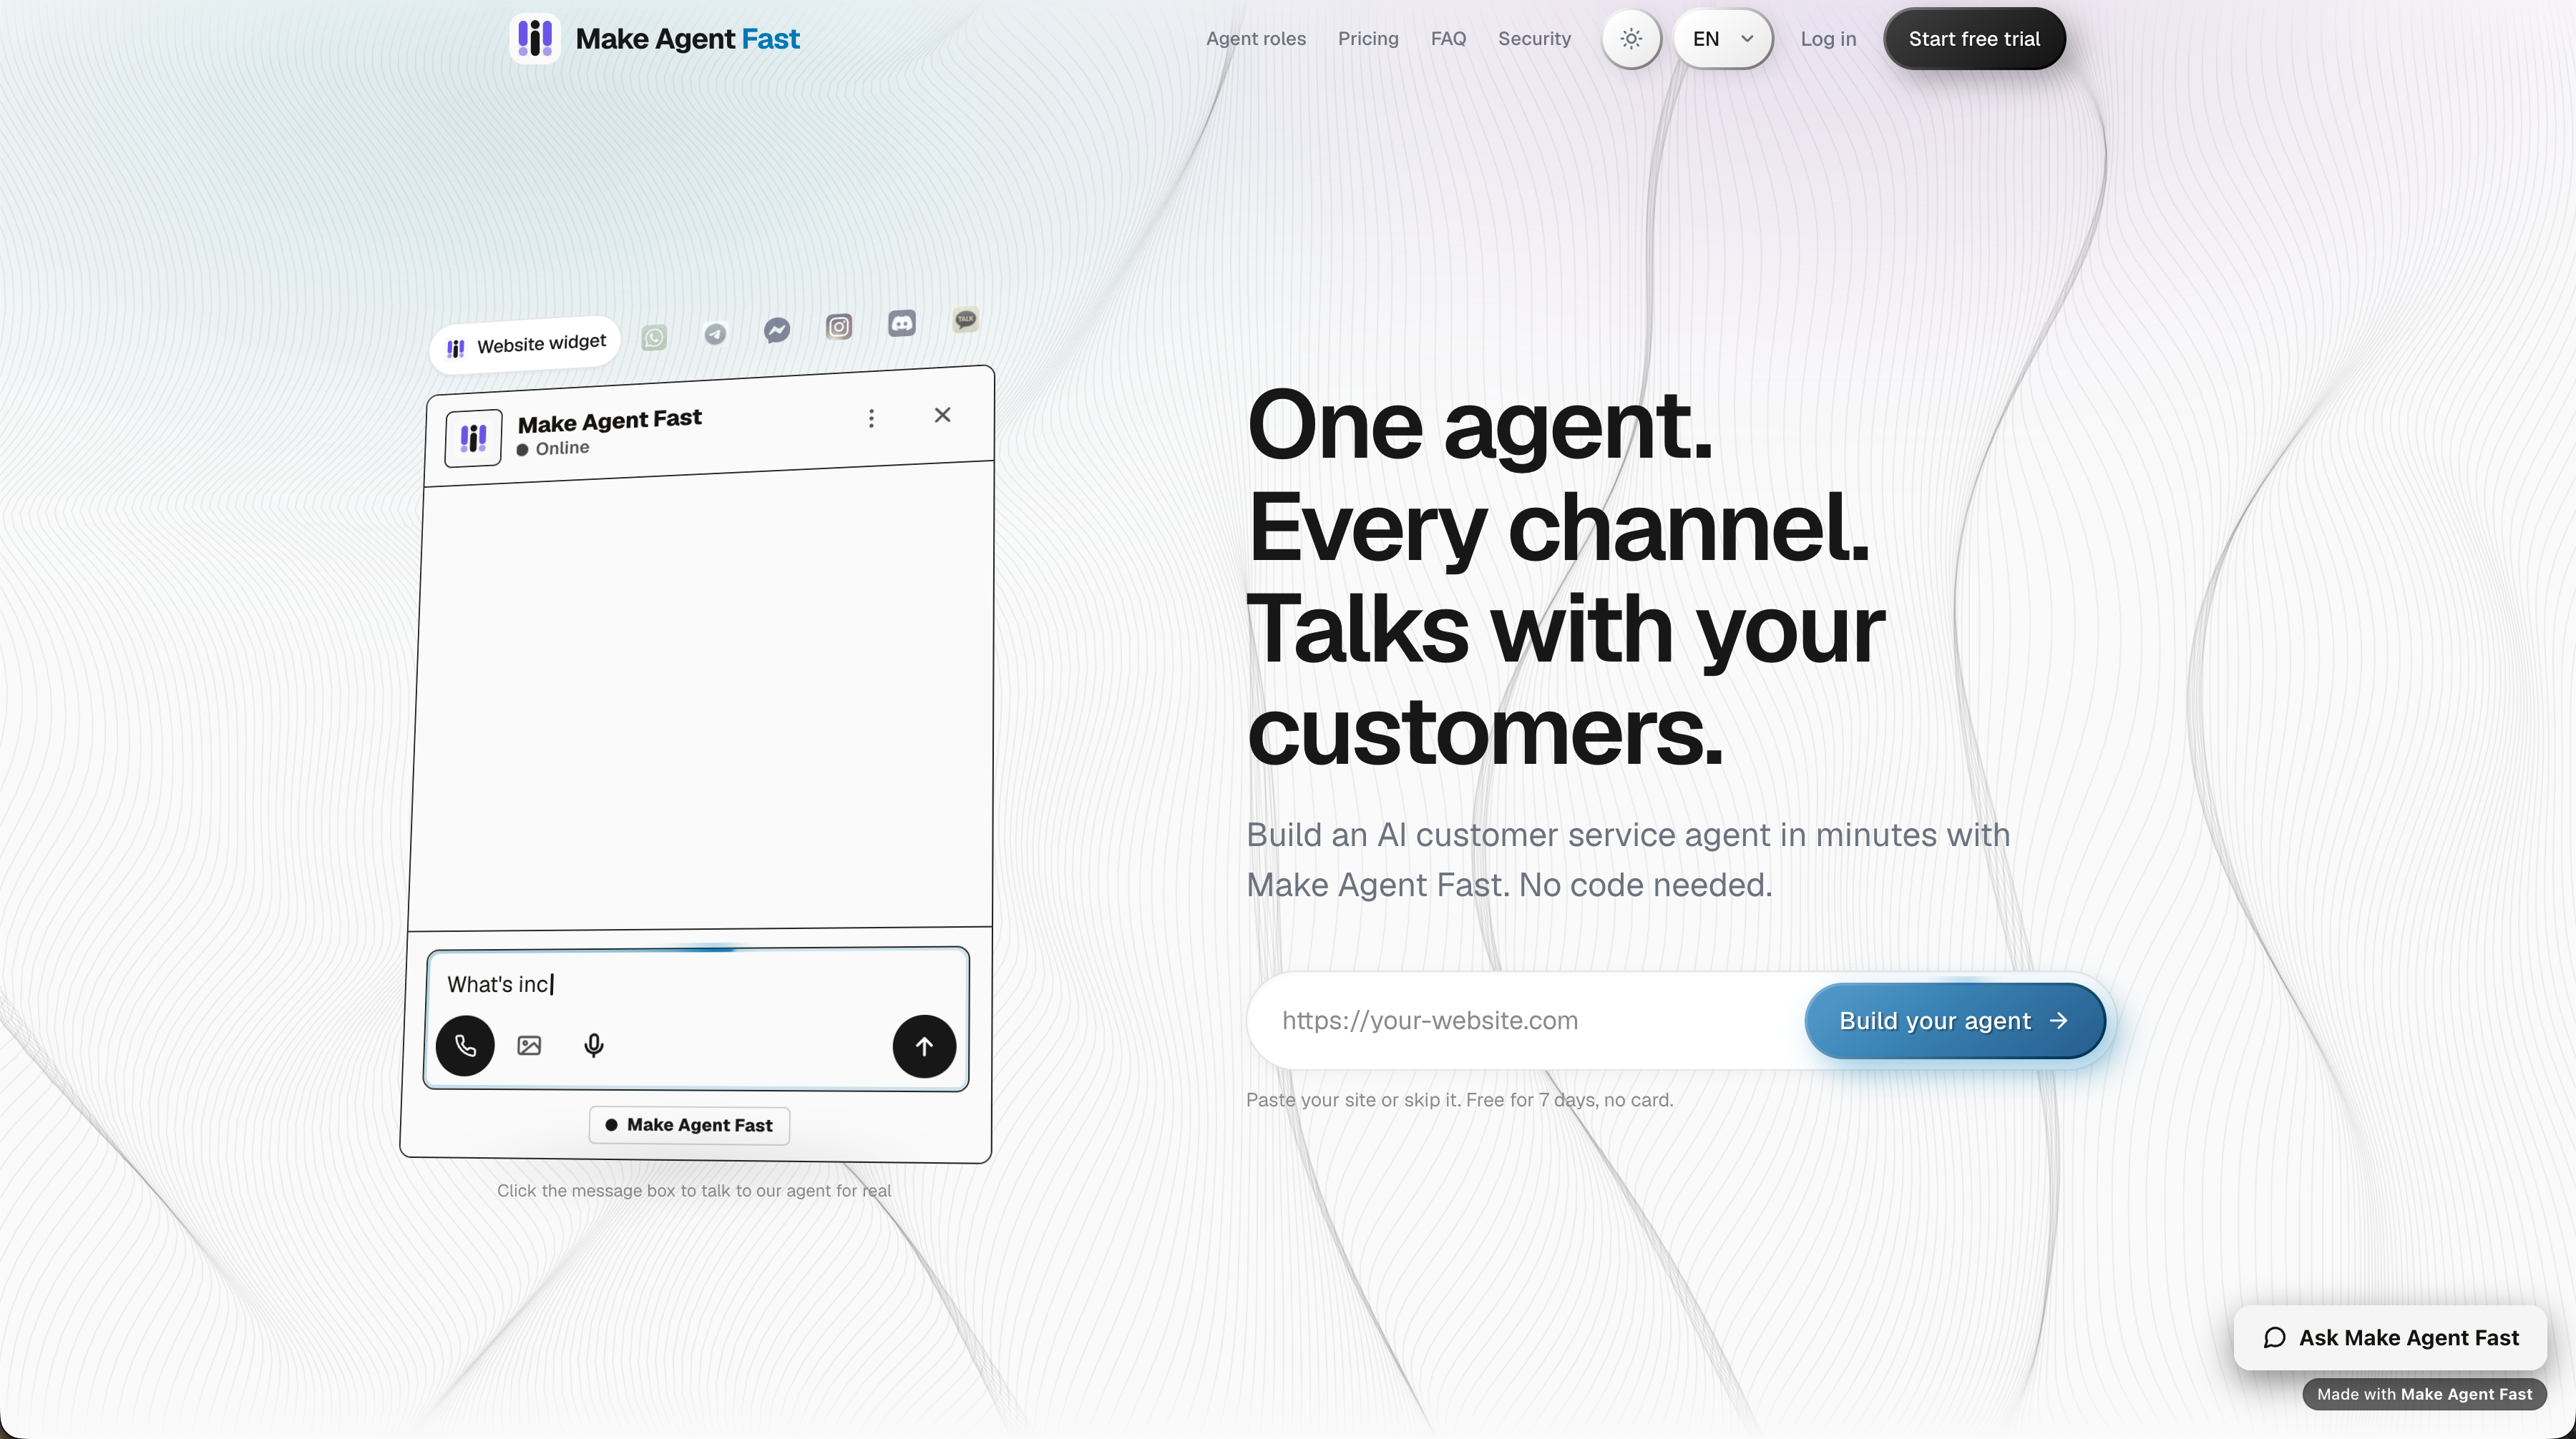This screenshot has height=1439, width=2576.
Task: Click the Build your agent button
Action: (1955, 1021)
